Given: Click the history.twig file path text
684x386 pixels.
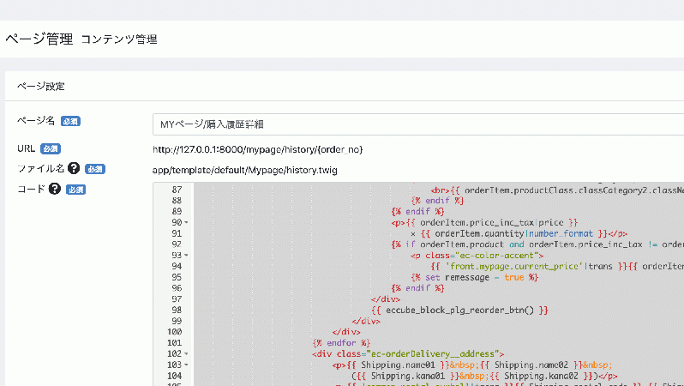Looking at the screenshot, I should (x=244, y=170).
